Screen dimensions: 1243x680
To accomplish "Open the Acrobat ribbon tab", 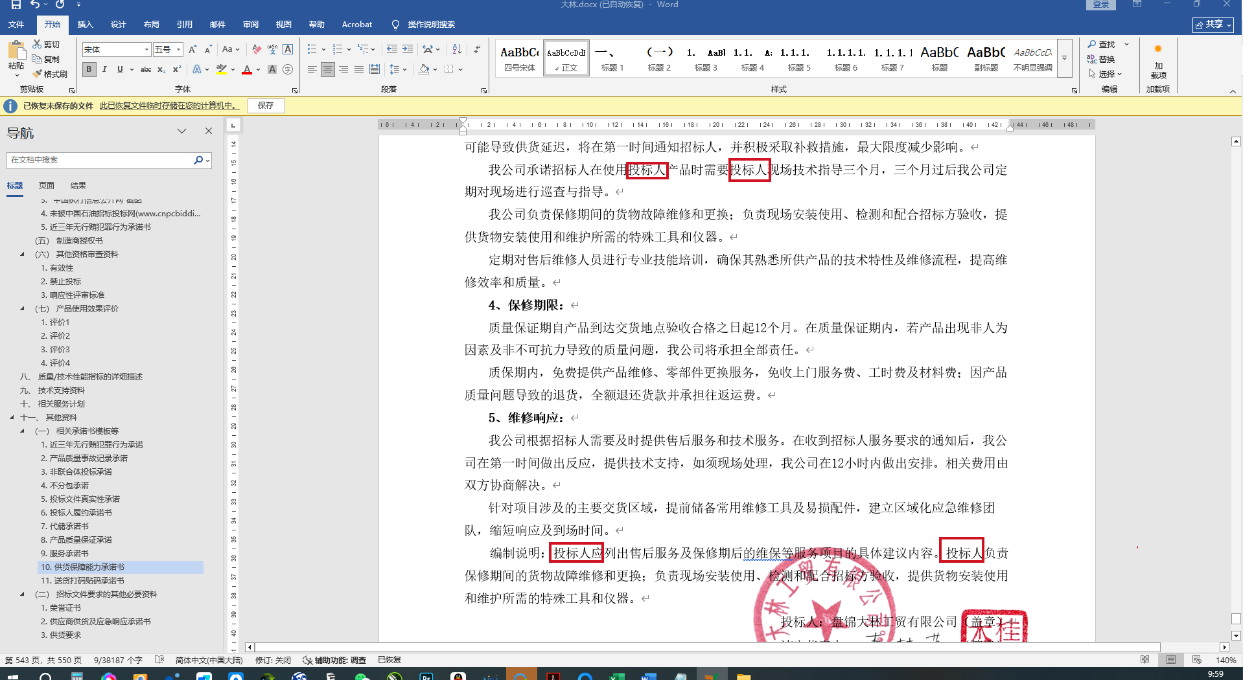I will 357,25.
